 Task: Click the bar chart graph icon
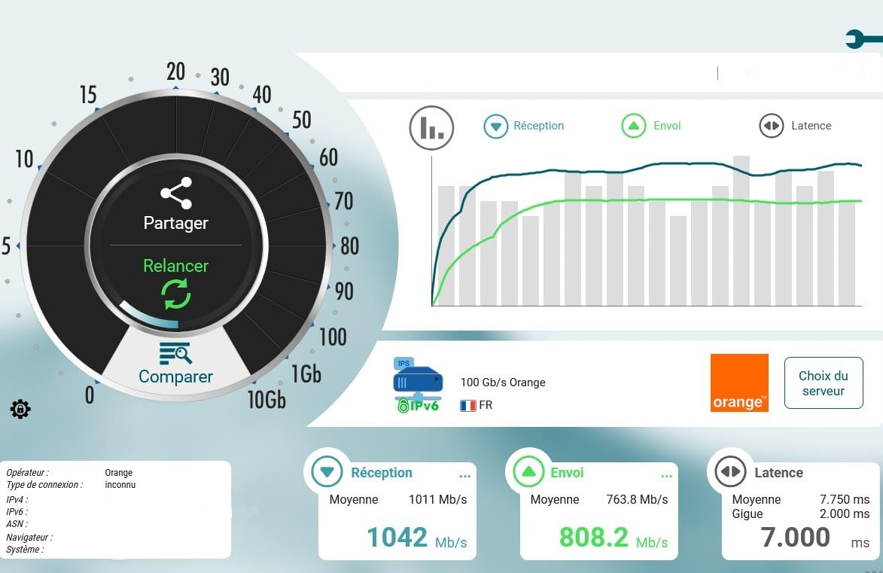pos(431,127)
